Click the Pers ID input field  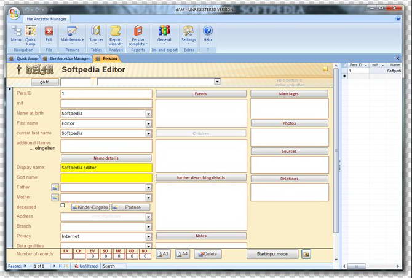tap(106, 94)
